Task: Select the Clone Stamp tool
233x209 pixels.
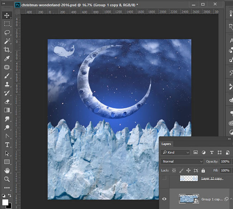Action: pos(7,85)
